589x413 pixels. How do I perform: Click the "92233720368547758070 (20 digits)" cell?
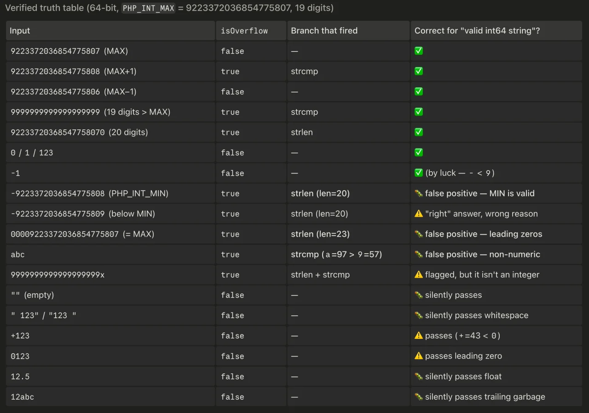point(110,132)
